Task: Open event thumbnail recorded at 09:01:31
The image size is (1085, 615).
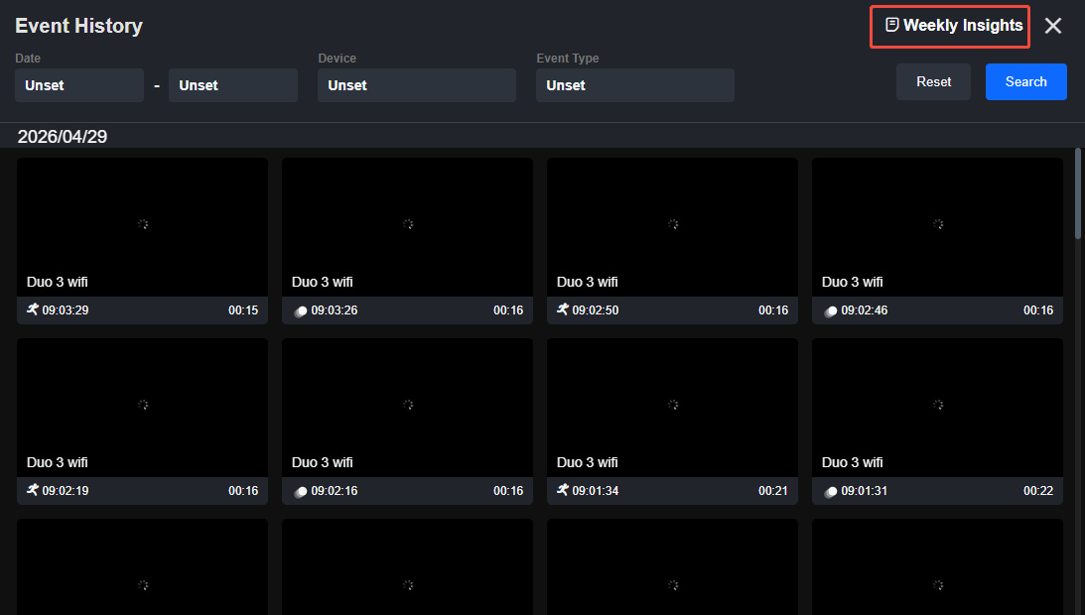Action: pos(938,408)
